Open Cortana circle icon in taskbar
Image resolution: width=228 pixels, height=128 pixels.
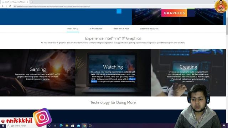point(49,126)
